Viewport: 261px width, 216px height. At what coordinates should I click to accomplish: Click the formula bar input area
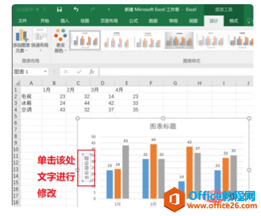click(176, 72)
